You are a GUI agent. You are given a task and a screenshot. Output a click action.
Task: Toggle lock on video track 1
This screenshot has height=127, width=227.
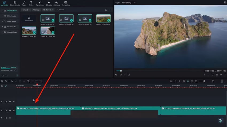click(x=6, y=111)
